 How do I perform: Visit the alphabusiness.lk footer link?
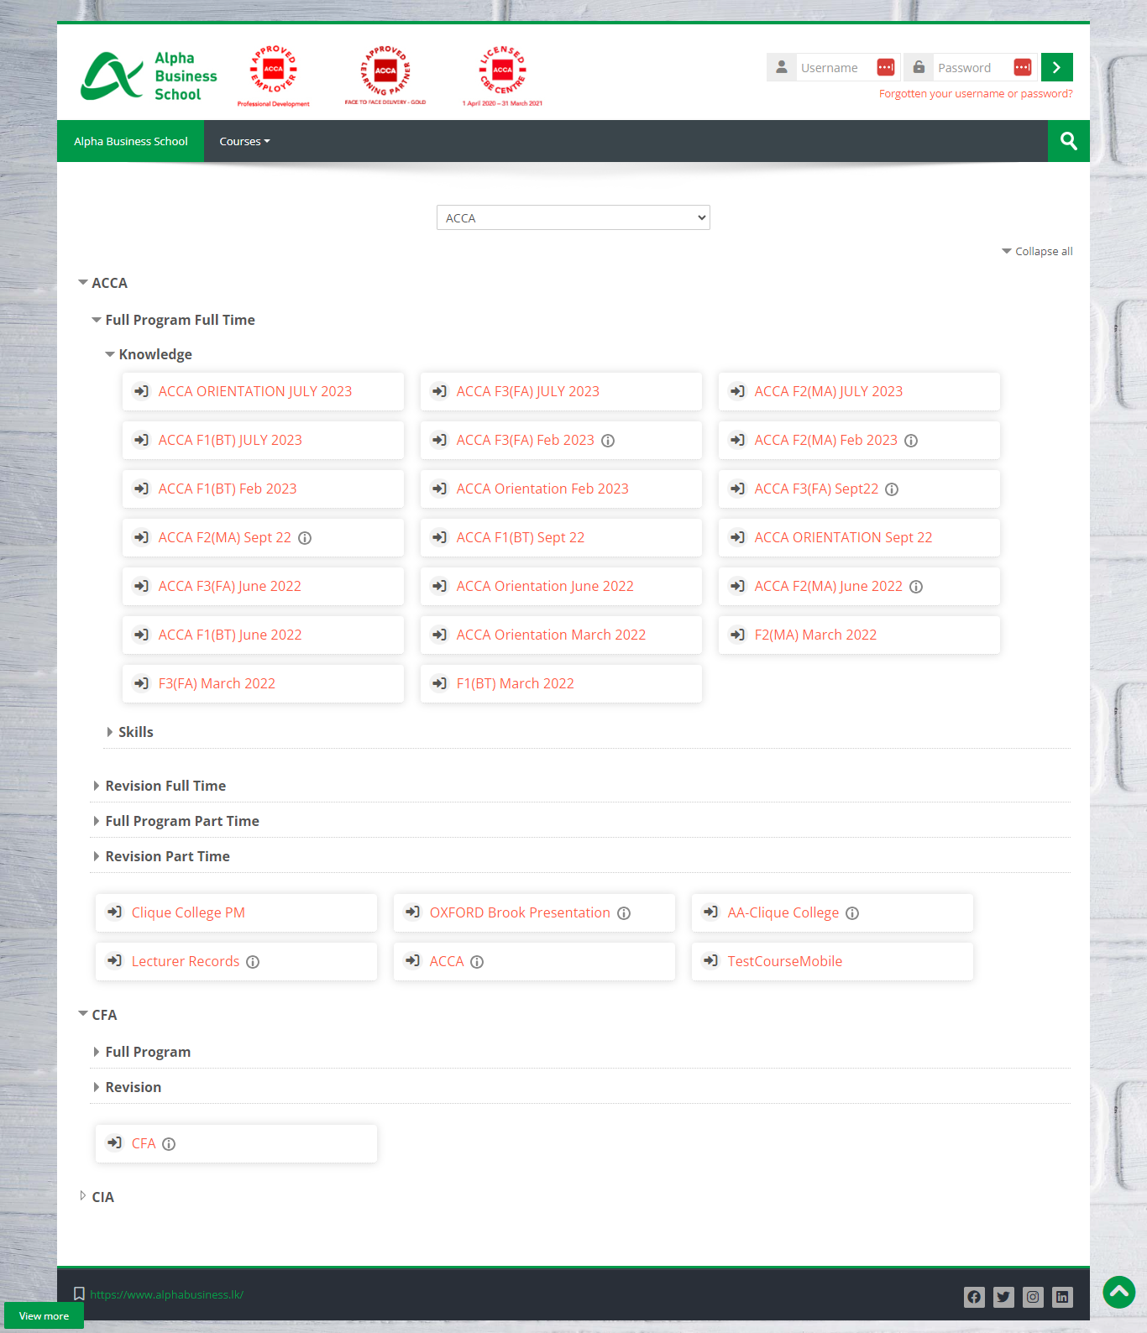click(166, 1294)
